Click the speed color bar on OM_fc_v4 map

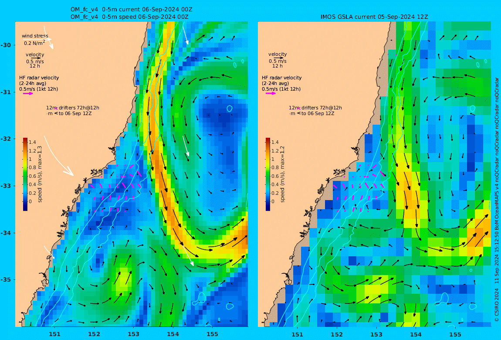tap(25, 174)
